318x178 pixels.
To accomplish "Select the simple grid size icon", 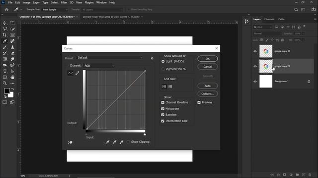I will click(164, 87).
